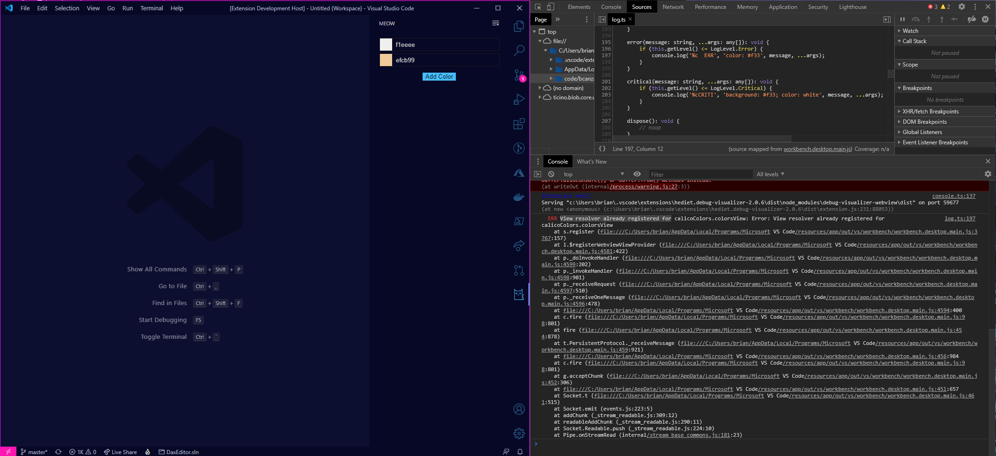Hide the Sources navigator pane
The width and height of the screenshot is (996, 456).
click(602, 19)
